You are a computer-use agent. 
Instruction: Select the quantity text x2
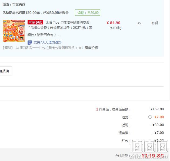tap(139, 23)
